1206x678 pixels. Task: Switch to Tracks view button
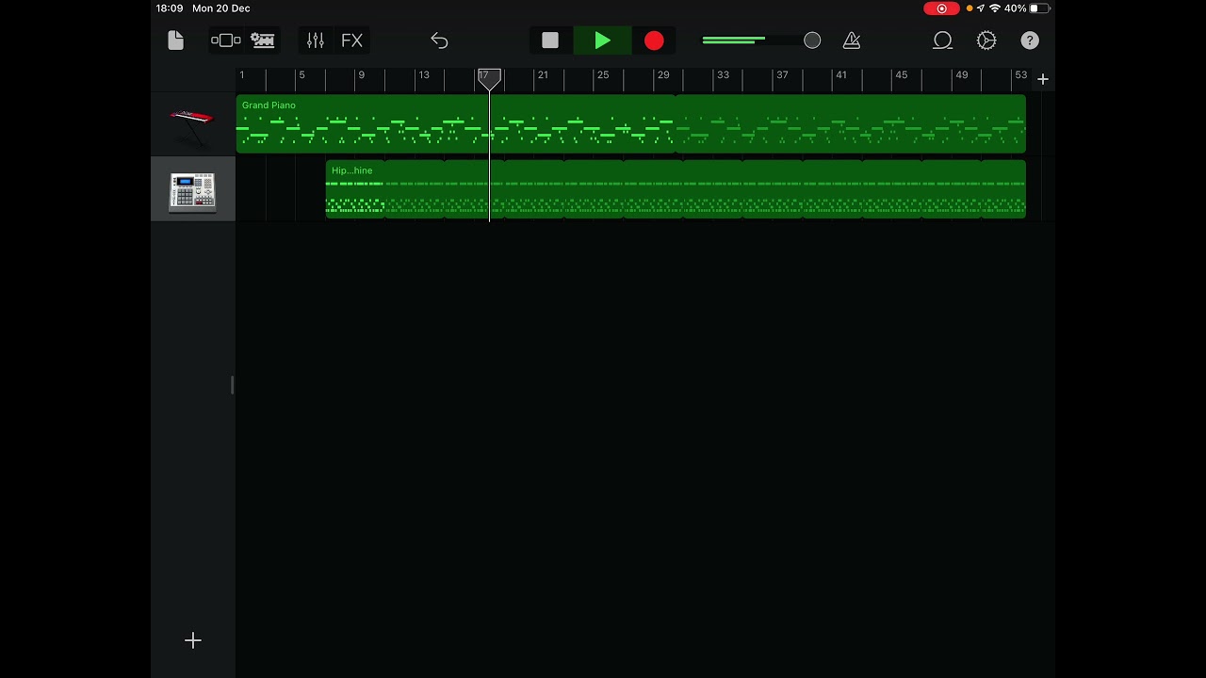(x=263, y=40)
